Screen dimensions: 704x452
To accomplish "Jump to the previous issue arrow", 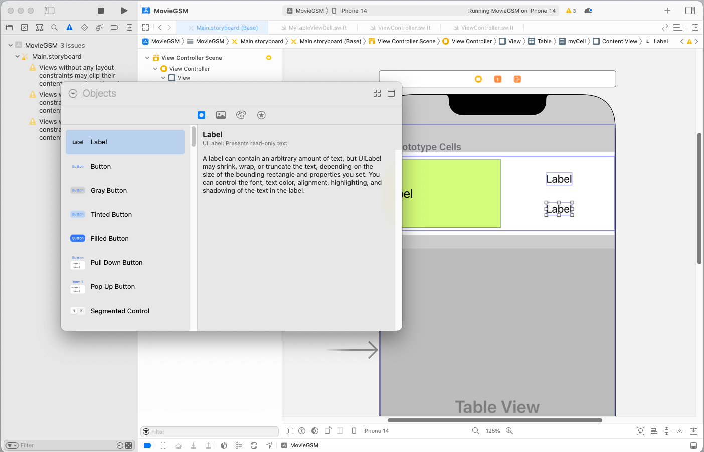I will point(682,41).
